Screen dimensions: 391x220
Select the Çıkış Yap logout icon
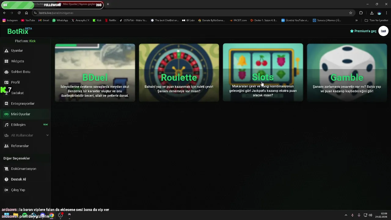click(6, 190)
